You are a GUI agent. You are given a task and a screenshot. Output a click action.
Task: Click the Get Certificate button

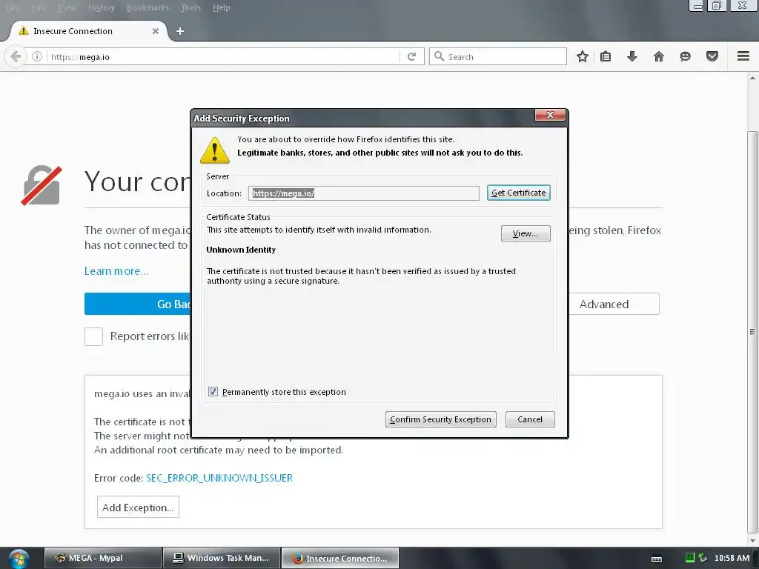[518, 193]
